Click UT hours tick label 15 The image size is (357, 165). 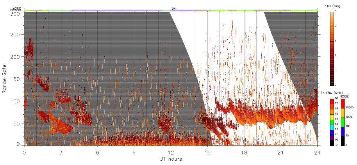[x=207, y=152]
